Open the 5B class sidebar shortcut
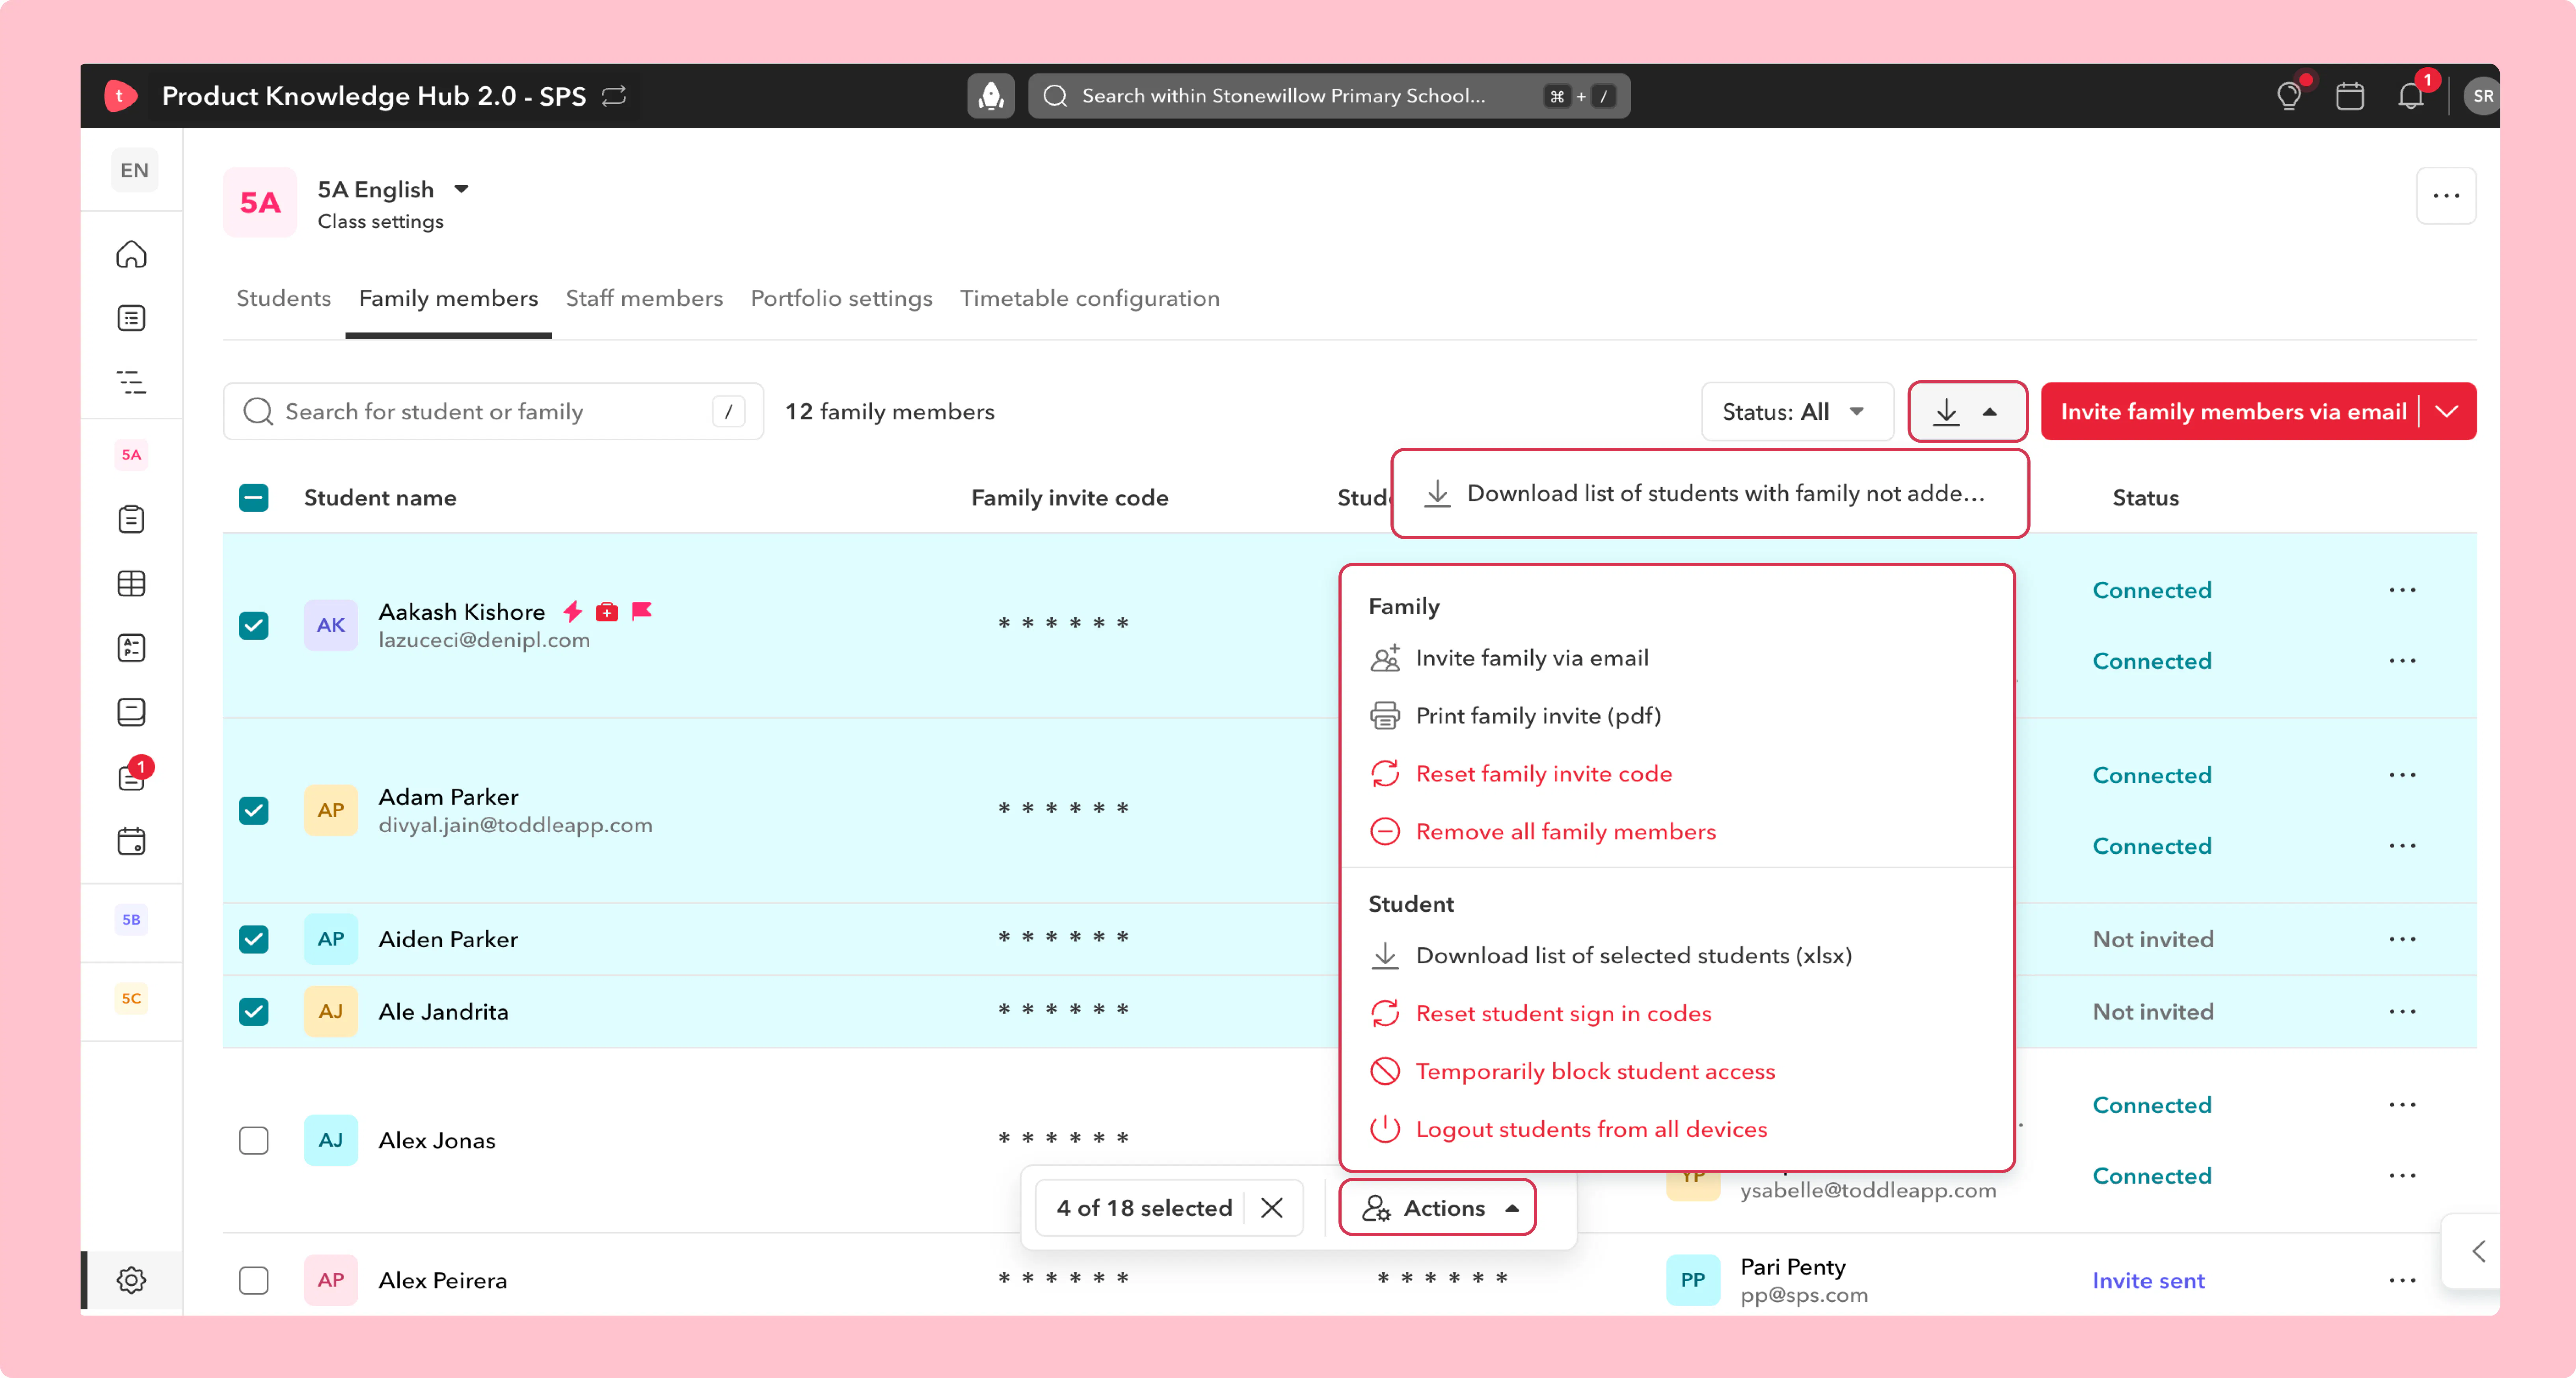 [131, 919]
